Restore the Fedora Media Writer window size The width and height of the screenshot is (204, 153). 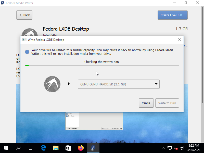186,3
